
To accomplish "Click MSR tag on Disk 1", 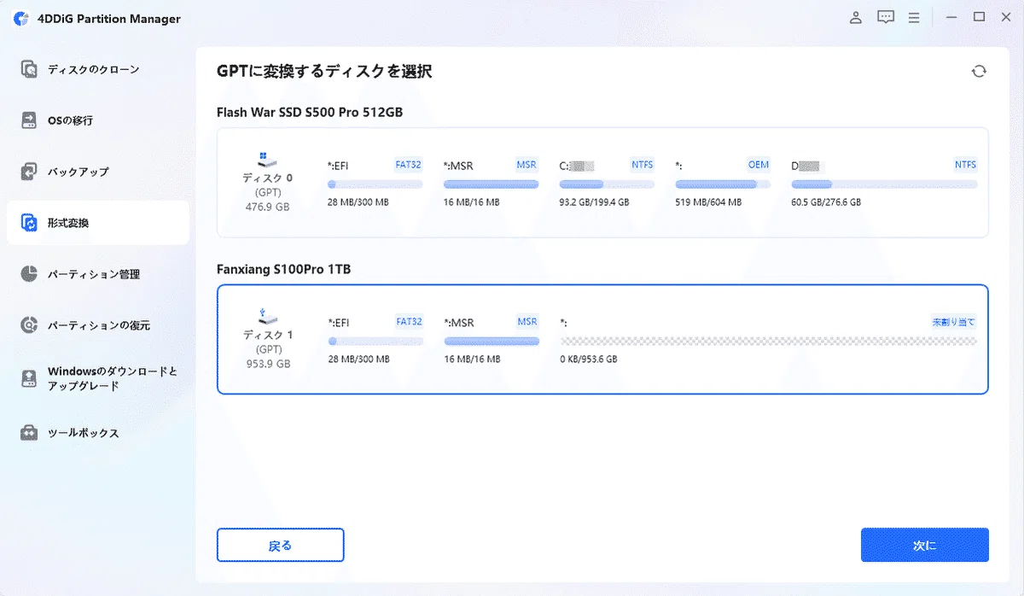I will coord(527,322).
